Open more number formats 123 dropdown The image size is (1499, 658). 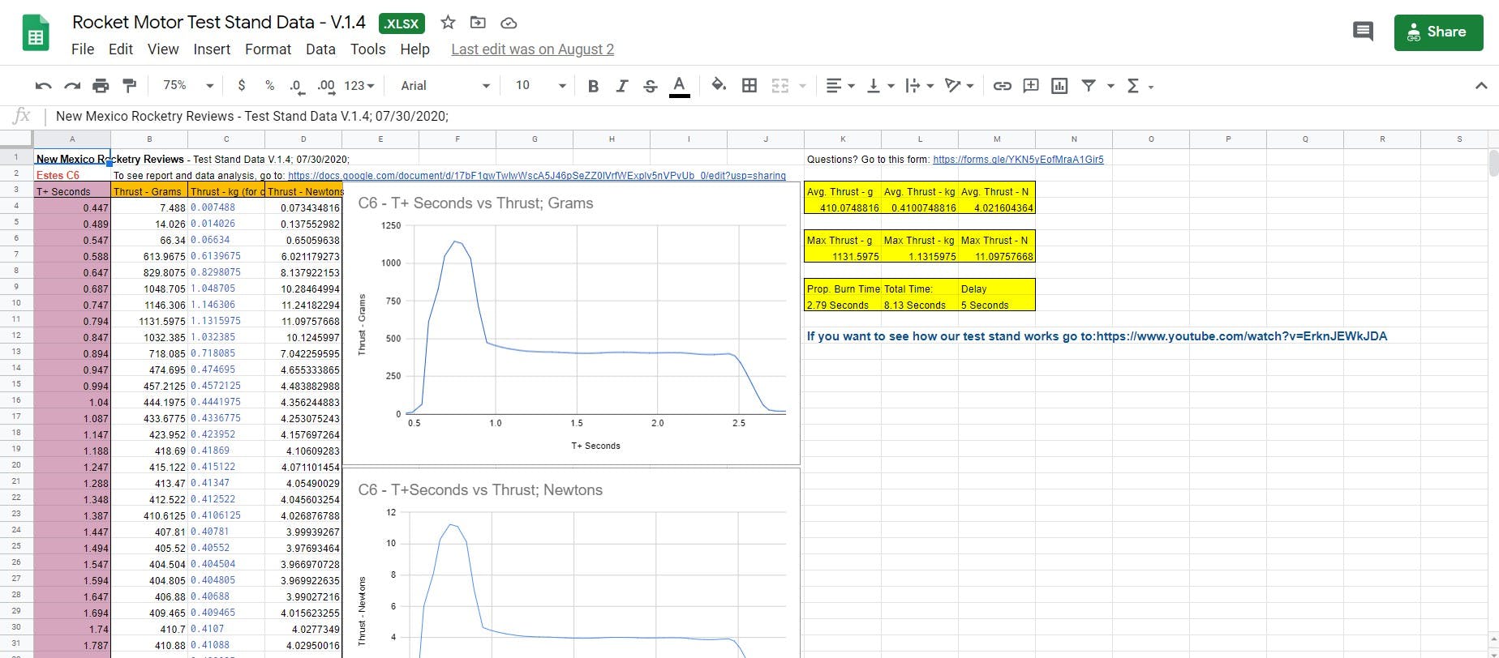pos(359,86)
